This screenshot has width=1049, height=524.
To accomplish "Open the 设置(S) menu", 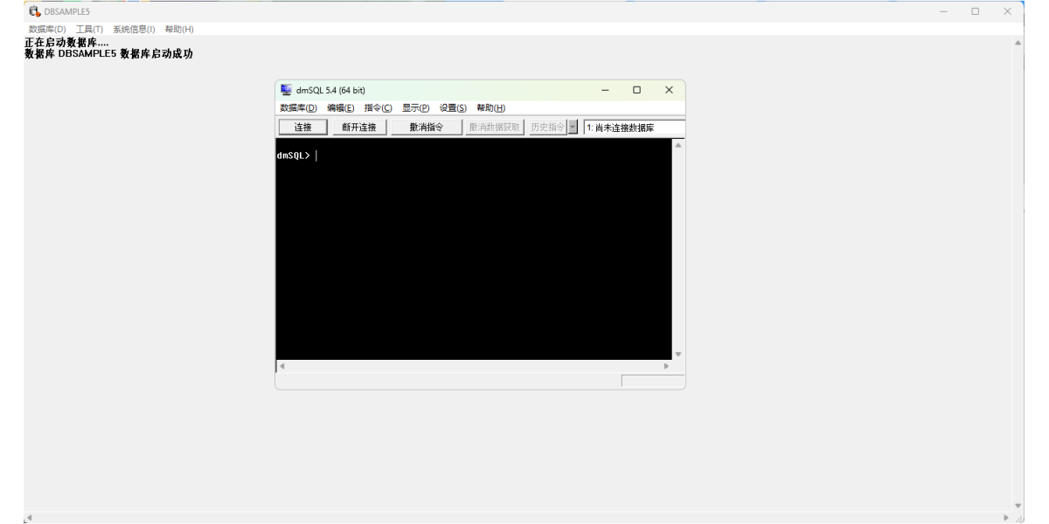I will pyautogui.click(x=453, y=108).
